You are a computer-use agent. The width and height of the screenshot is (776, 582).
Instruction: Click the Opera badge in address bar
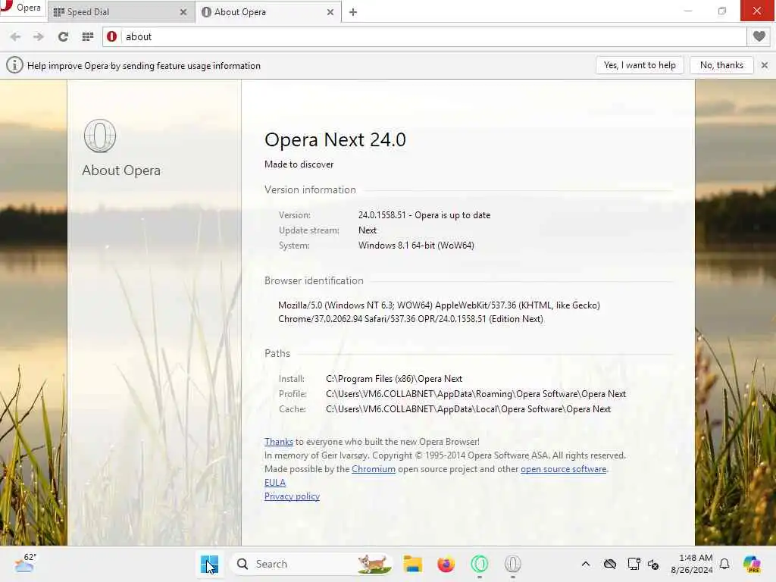point(112,36)
